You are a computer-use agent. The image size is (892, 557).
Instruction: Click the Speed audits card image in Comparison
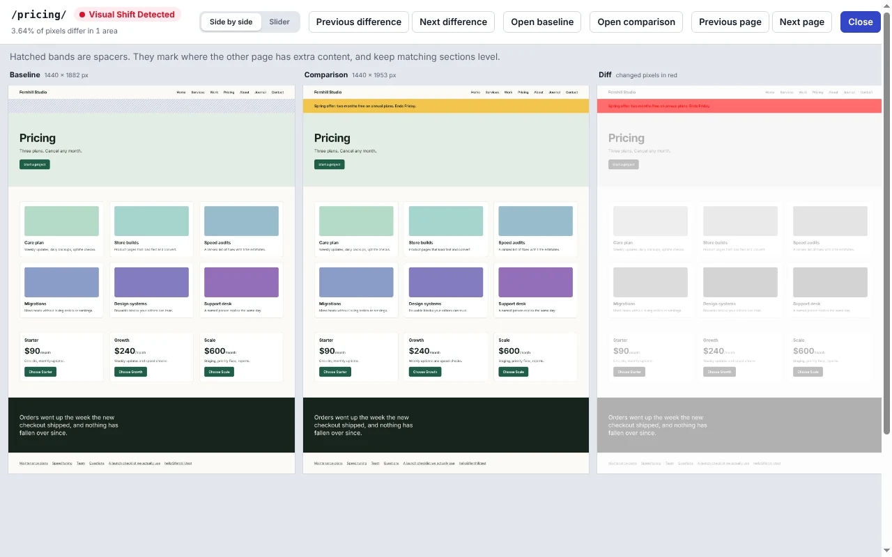pyautogui.click(x=536, y=221)
